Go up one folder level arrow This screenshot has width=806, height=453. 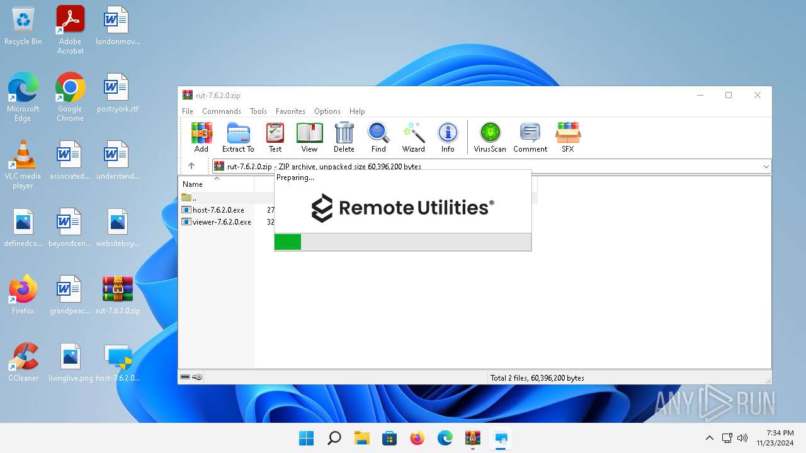(191, 166)
